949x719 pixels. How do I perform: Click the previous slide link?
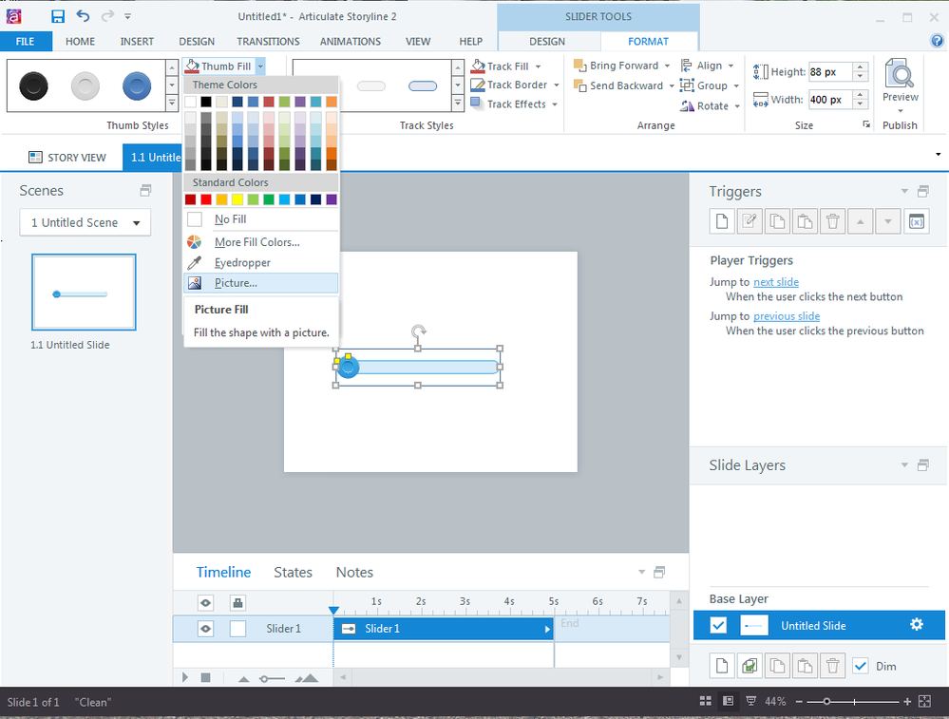786,316
